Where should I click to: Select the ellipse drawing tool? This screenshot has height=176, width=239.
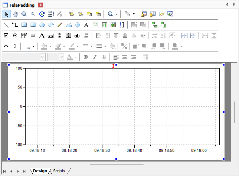pyautogui.click(x=42, y=25)
